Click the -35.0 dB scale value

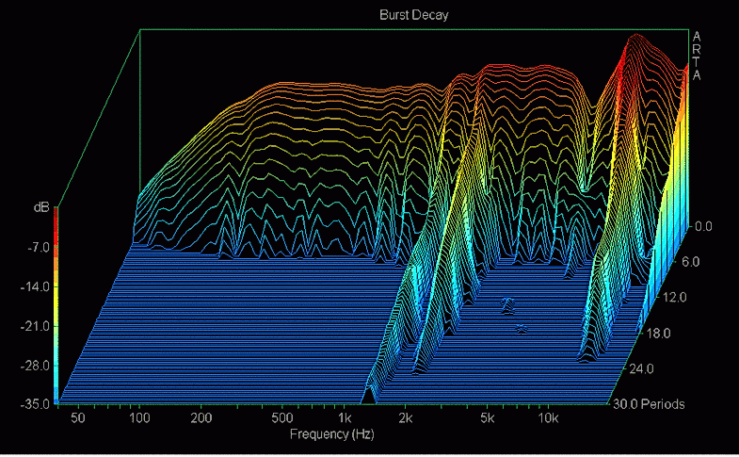35,404
